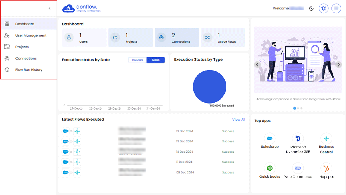Go to the previous carousel slide

(x=257, y=65)
